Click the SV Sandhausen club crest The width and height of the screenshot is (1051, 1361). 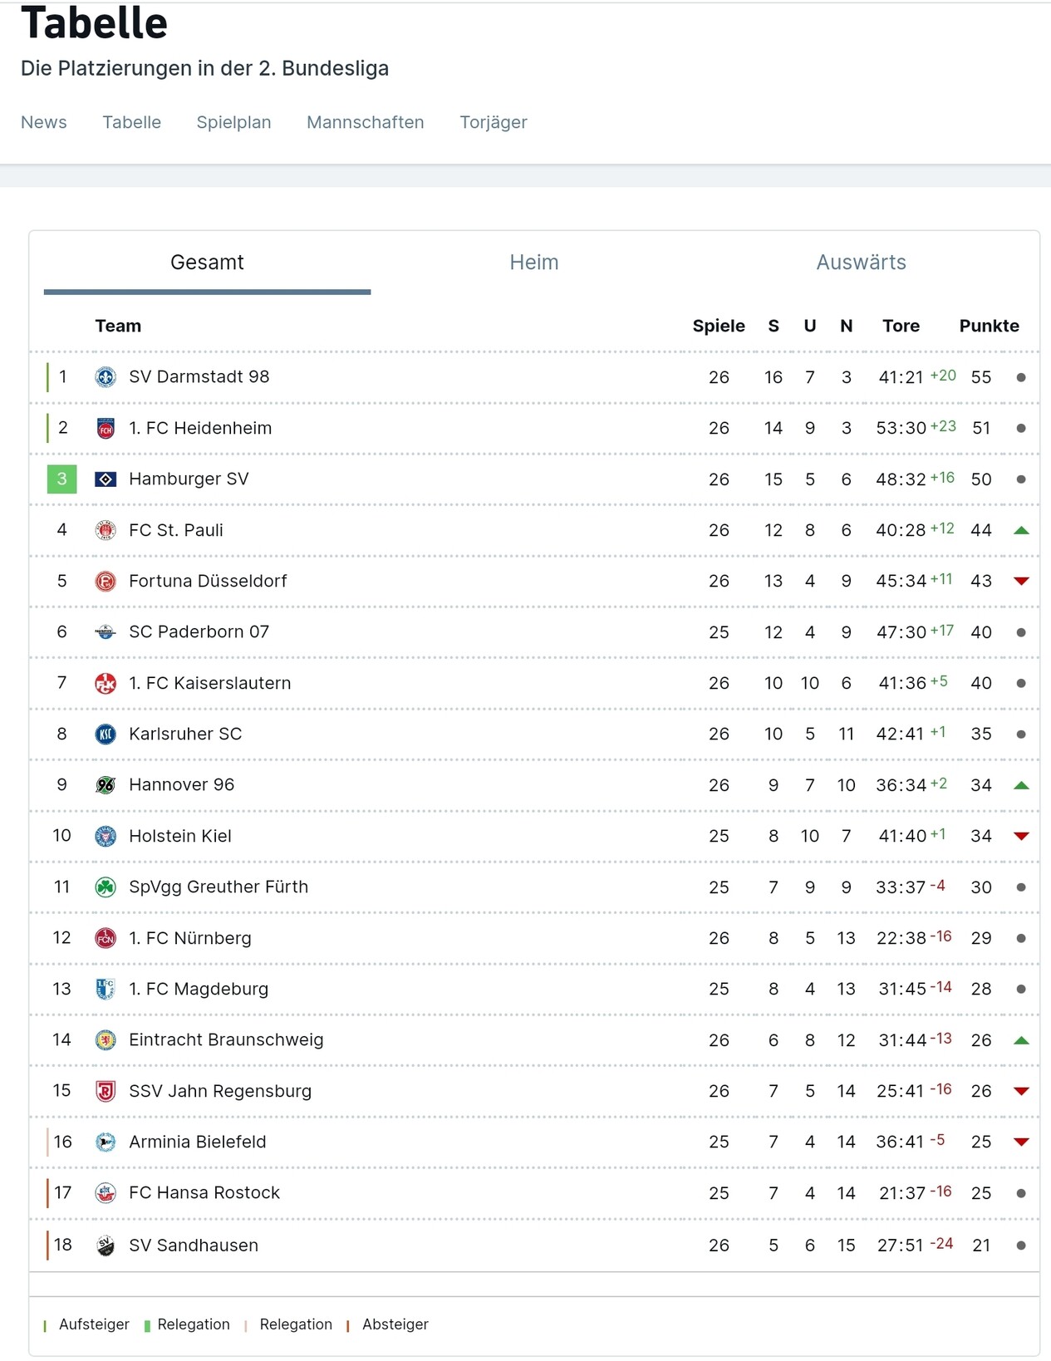pos(106,1246)
